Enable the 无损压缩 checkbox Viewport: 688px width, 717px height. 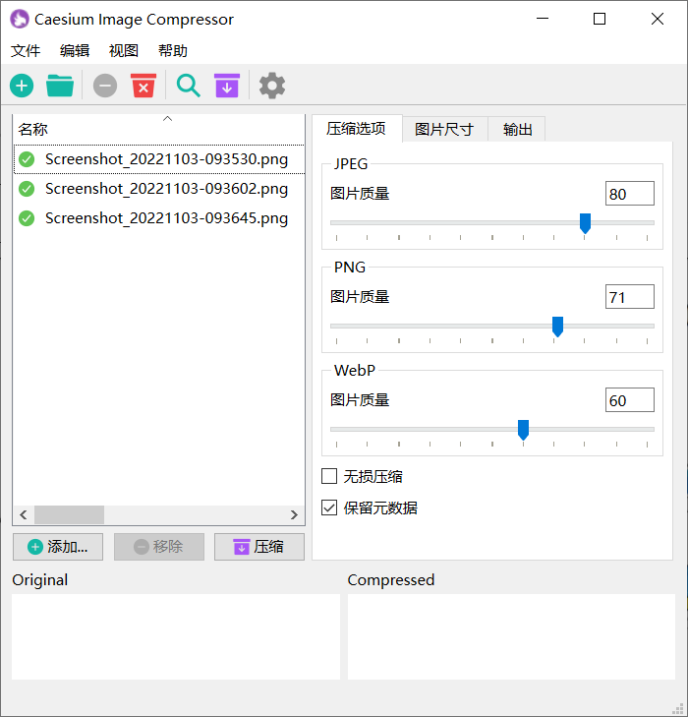pos(330,477)
